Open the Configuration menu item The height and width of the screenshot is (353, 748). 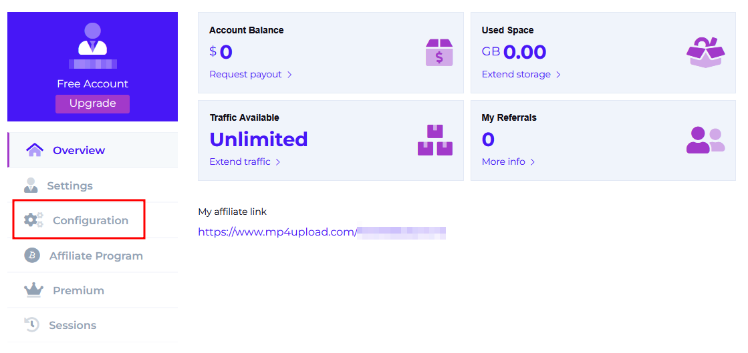[93, 220]
